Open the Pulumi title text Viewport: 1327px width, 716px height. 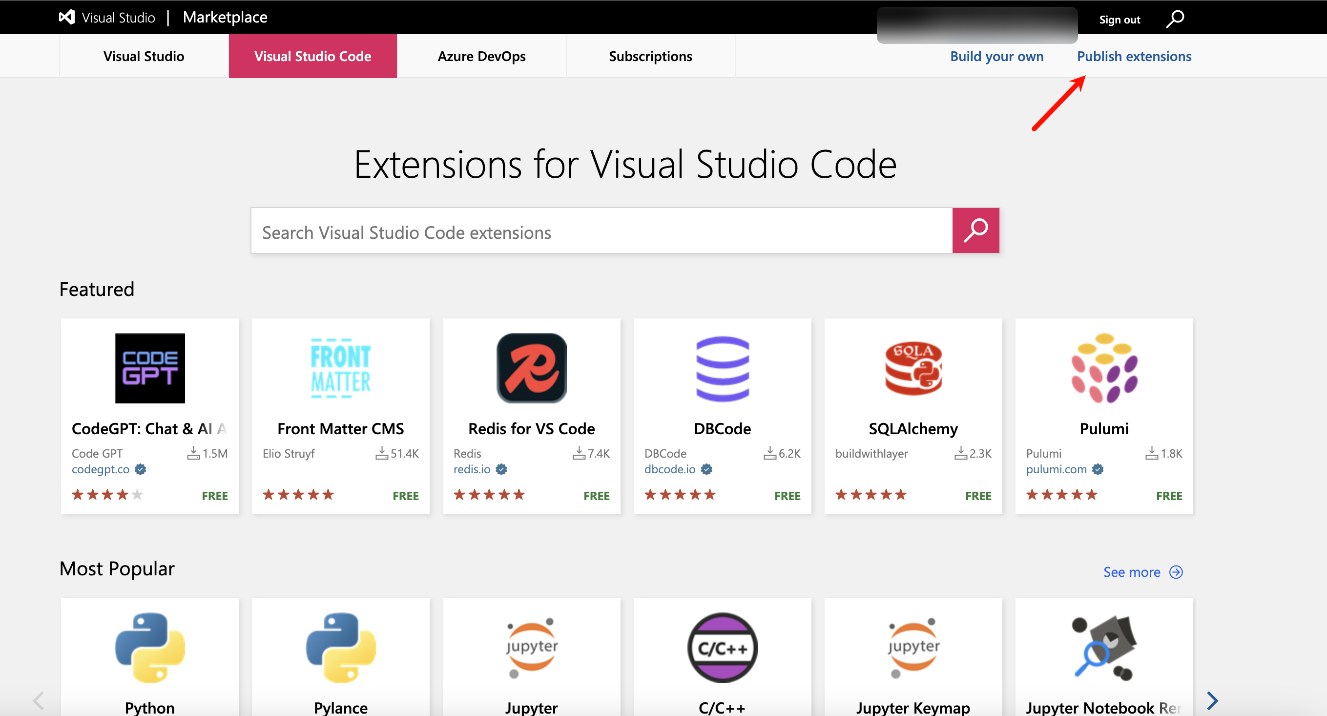pos(1104,428)
